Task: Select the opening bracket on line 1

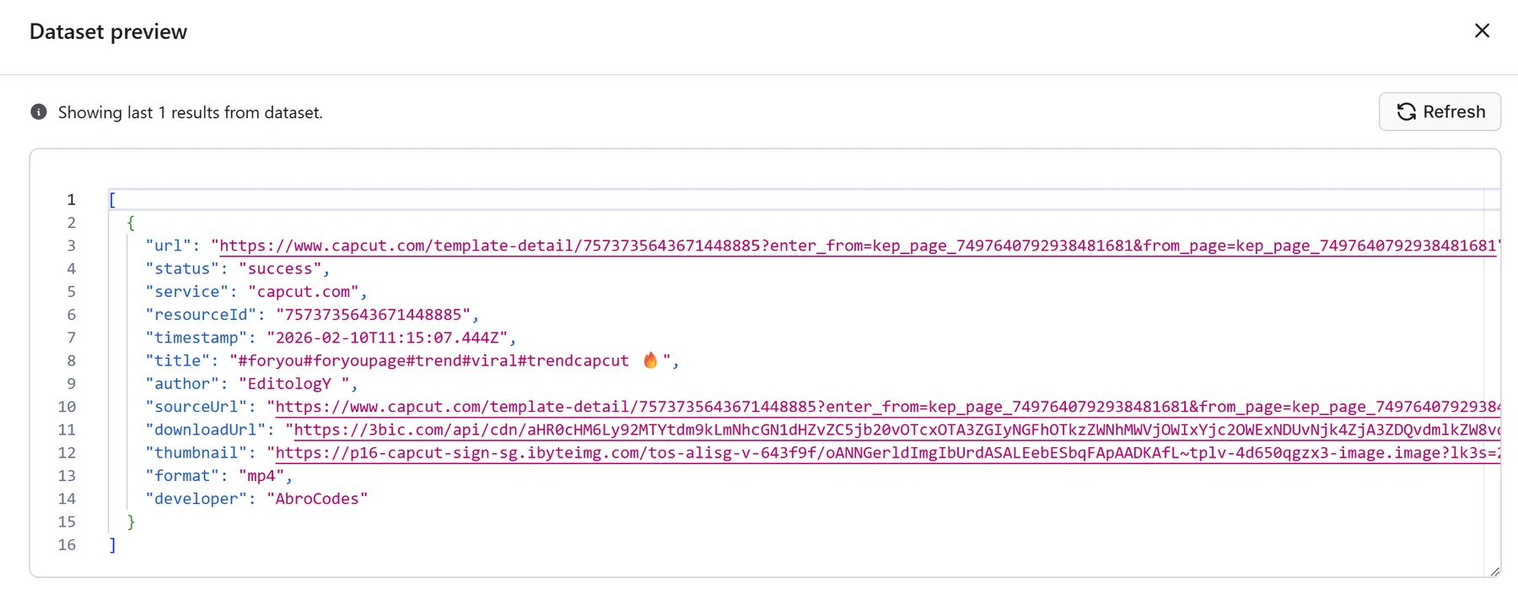Action: point(110,199)
